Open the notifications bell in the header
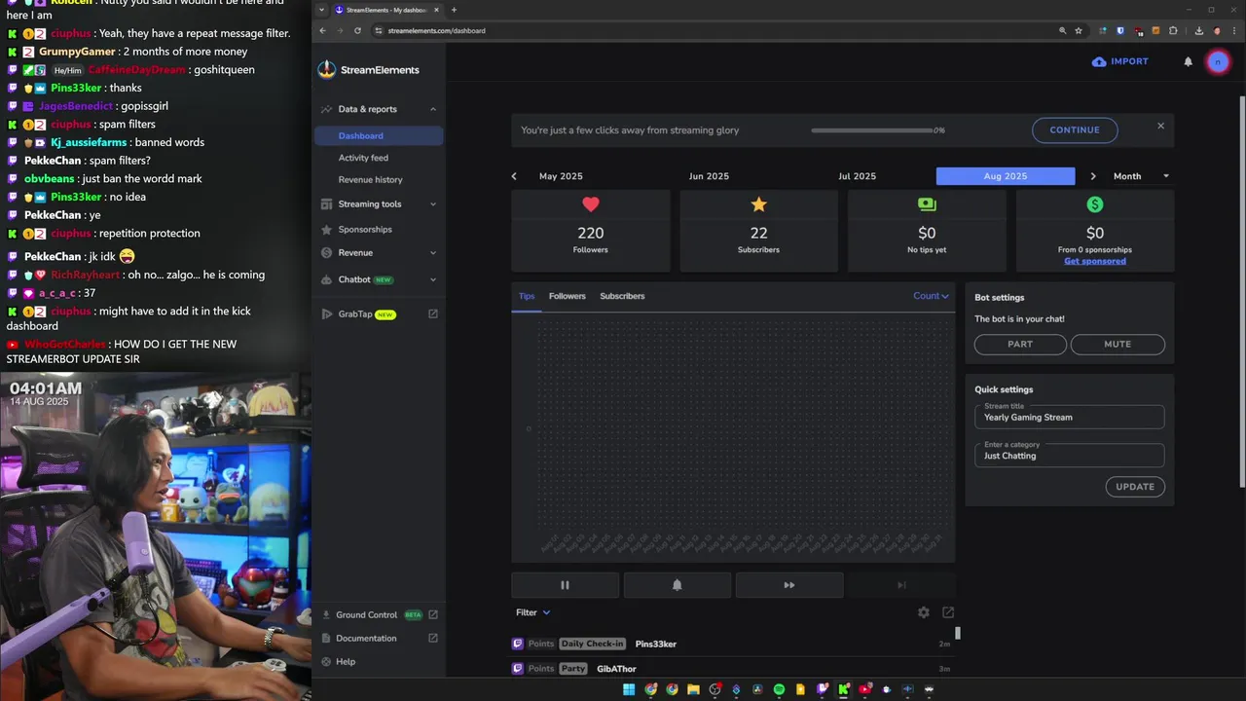1246x701 pixels. tap(1188, 61)
